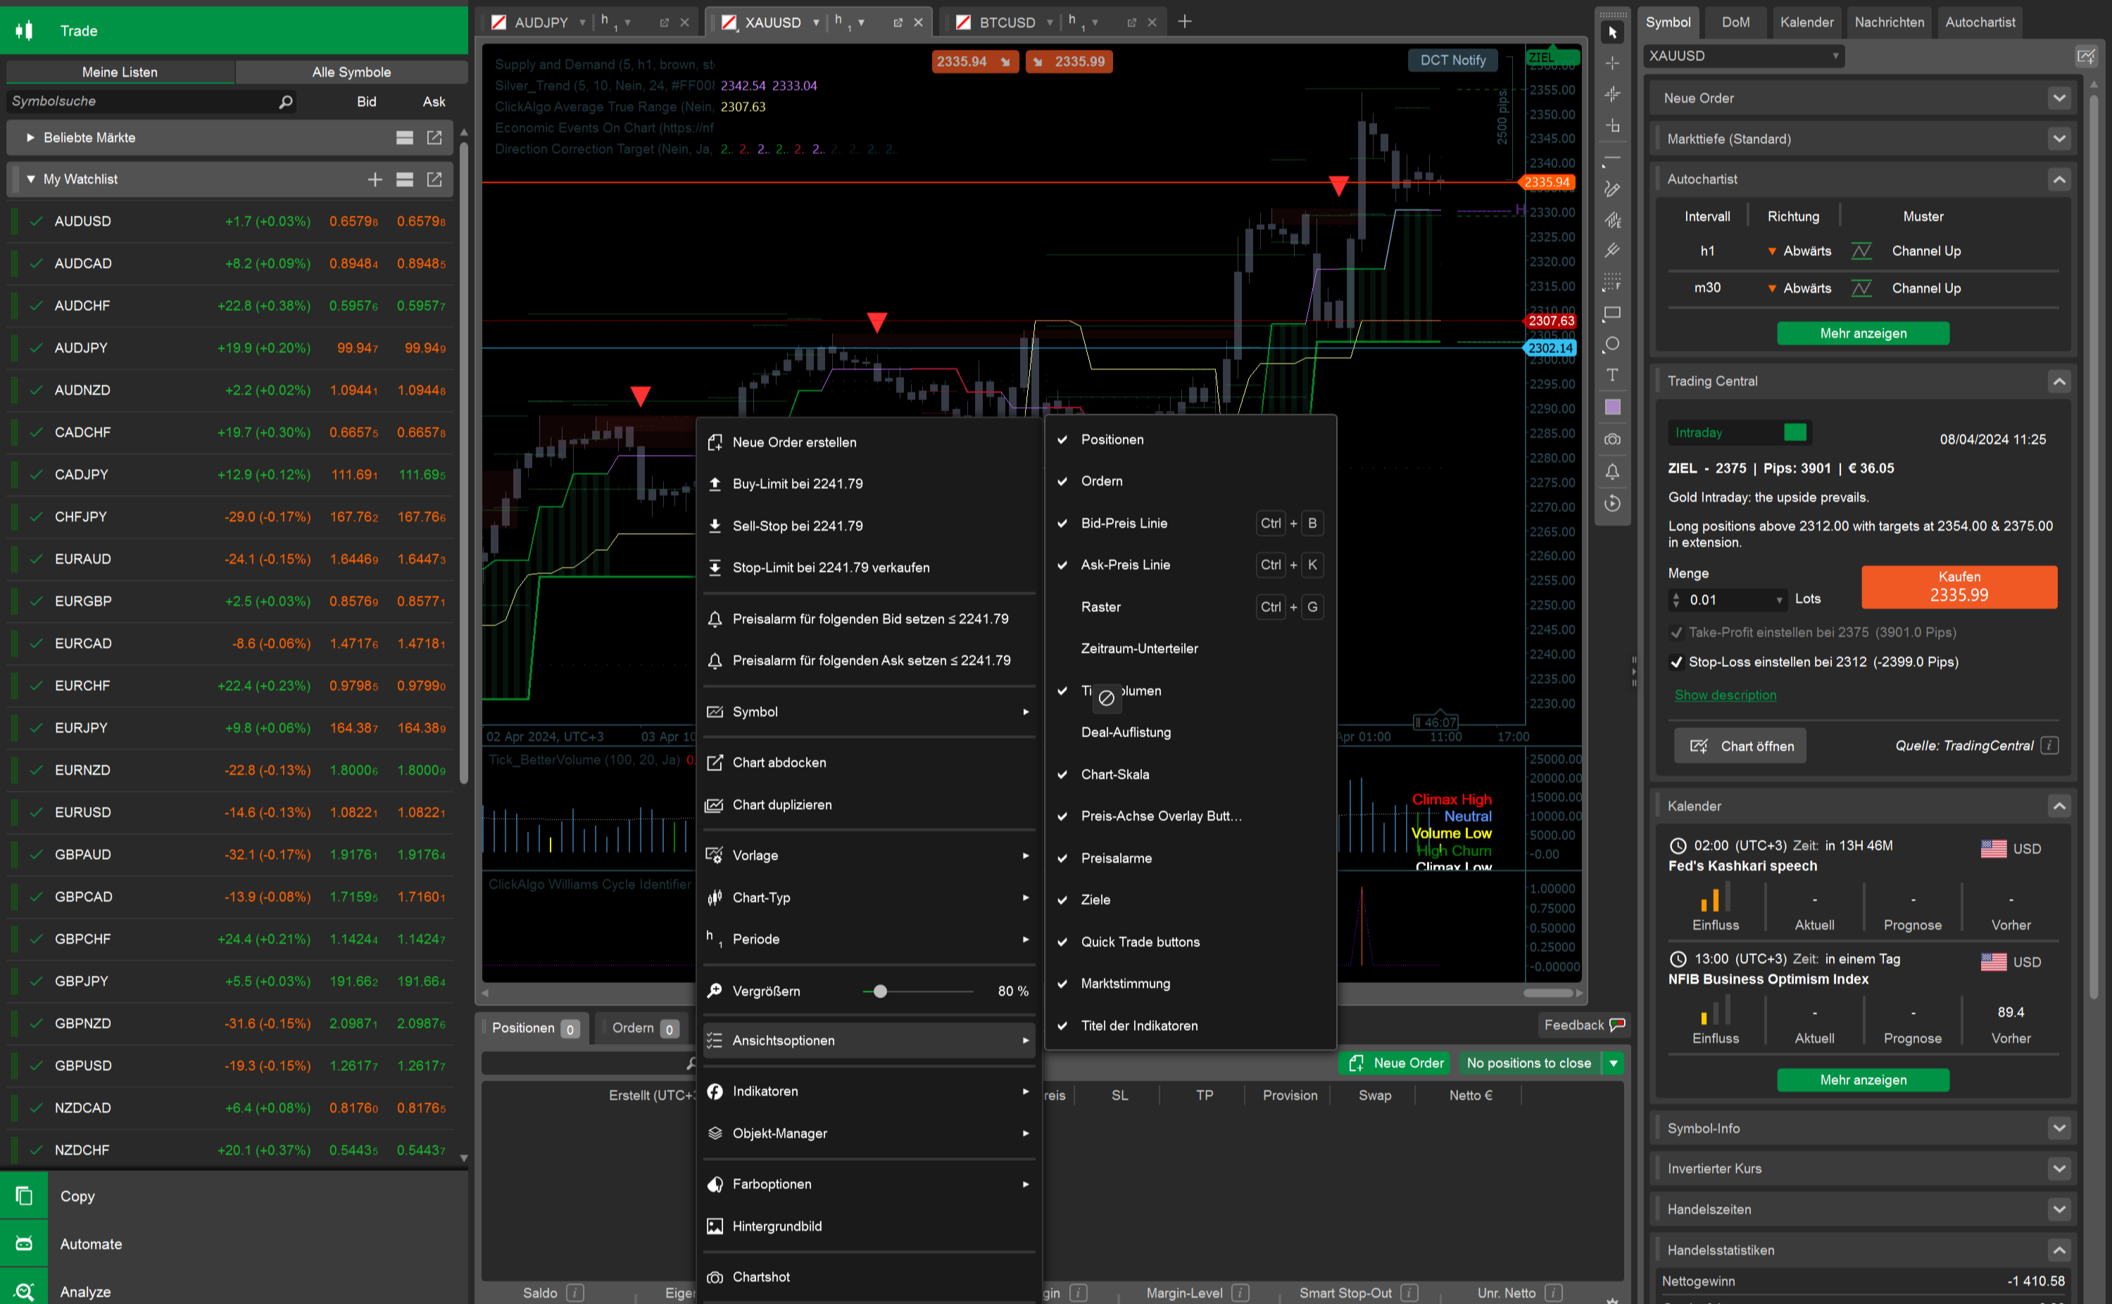Viewport: 2112px width, 1304px height.
Task: Toggle Chart-Skala option
Action: pos(1190,775)
